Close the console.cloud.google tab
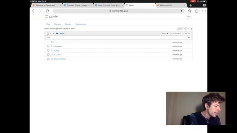The width and height of the screenshot is (237, 133). [122, 5]
